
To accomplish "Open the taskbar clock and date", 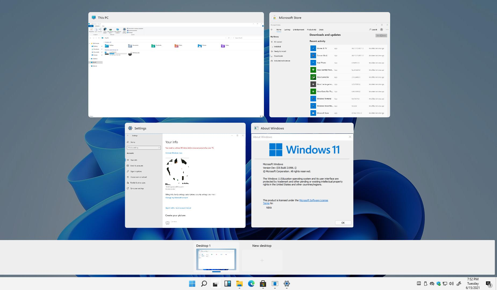I will tap(473, 284).
